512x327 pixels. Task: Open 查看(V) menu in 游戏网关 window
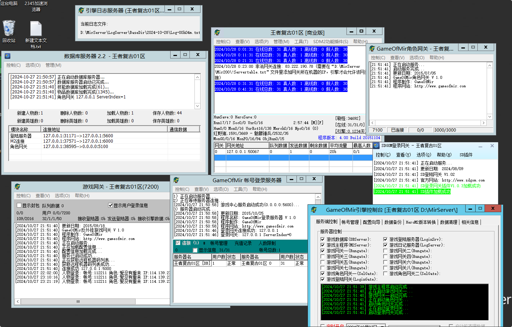coord(43,196)
